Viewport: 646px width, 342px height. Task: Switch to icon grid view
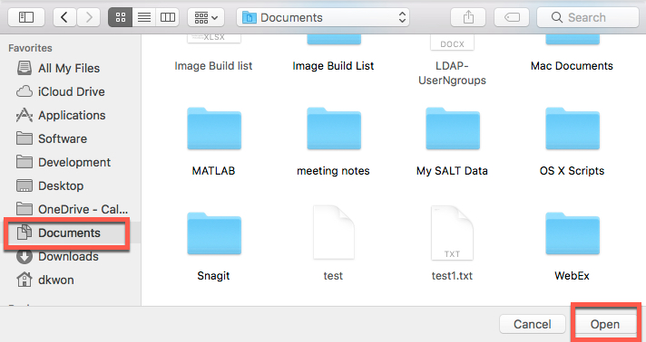click(121, 17)
